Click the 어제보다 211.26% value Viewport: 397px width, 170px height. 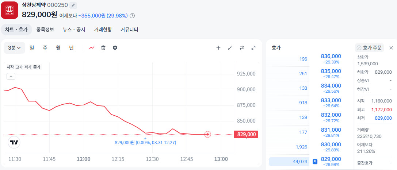pos(366,151)
